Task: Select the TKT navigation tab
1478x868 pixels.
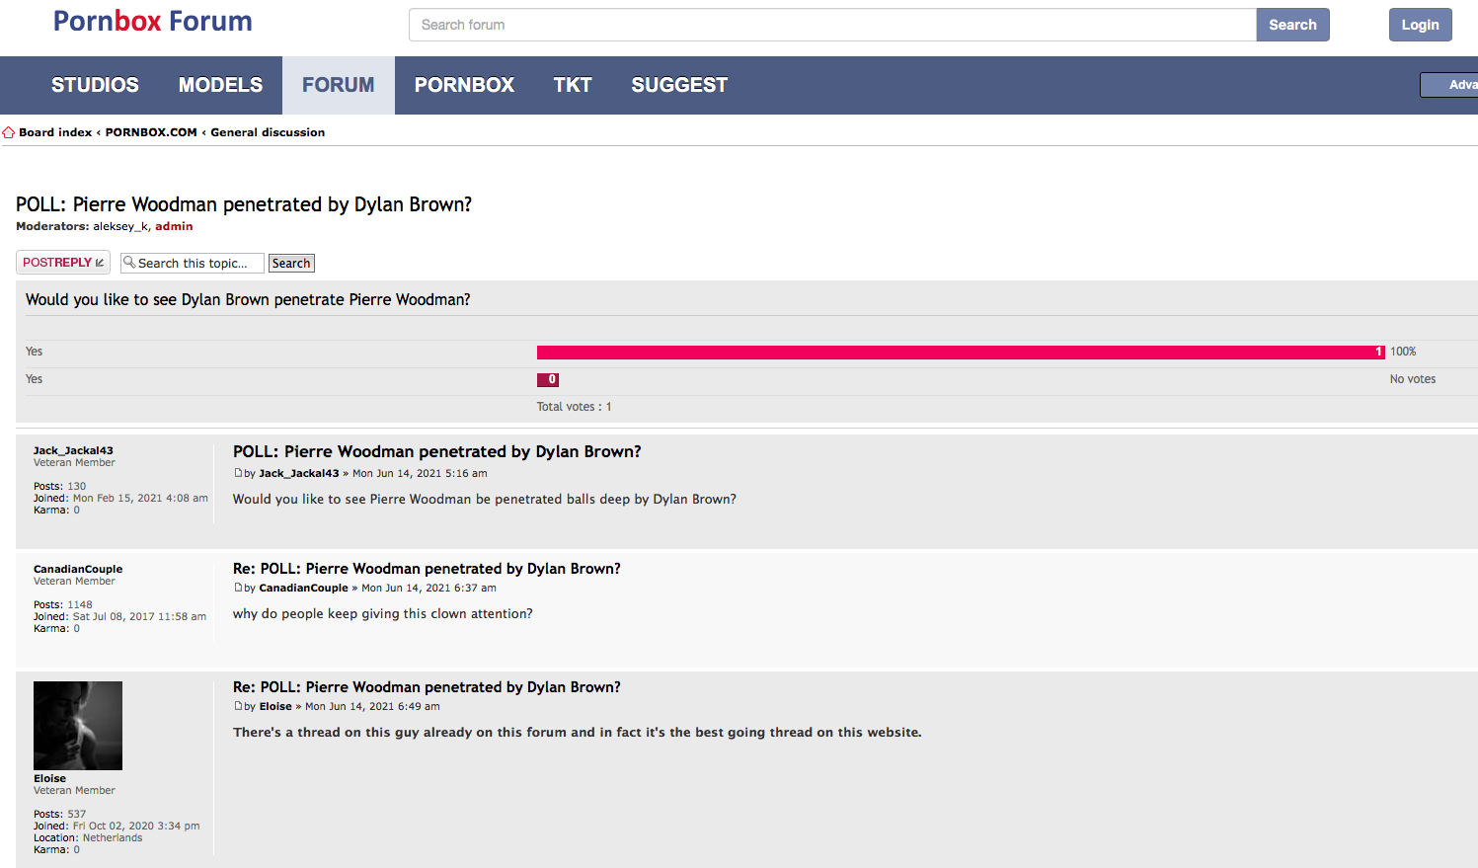Action: coord(573,86)
